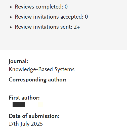The width and height of the screenshot is (127, 132).
Task: Click the bullet before Reviews completed
Action: tap(11, 7)
